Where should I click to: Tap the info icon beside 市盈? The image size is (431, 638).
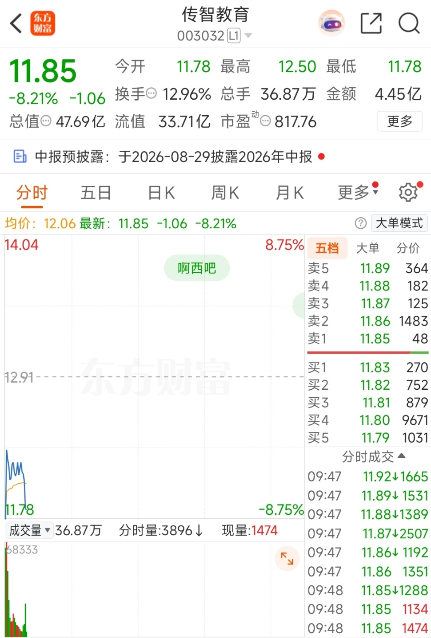click(x=265, y=121)
